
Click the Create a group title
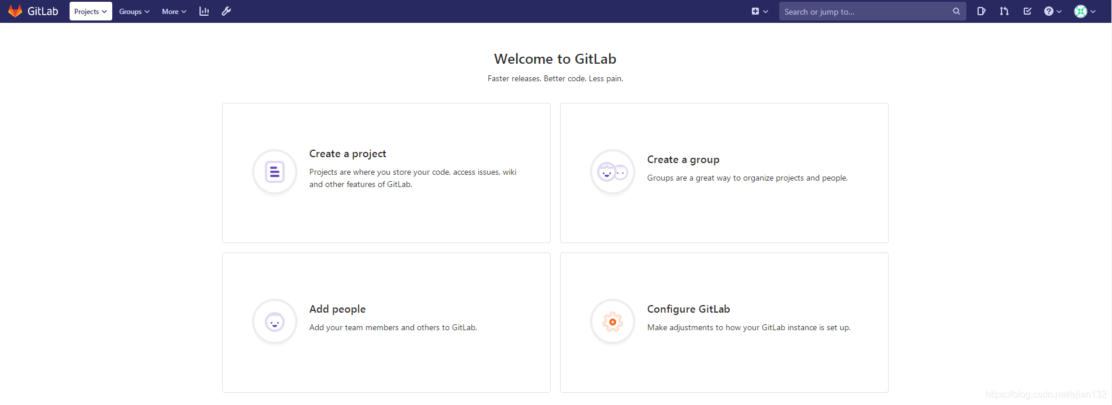(683, 160)
